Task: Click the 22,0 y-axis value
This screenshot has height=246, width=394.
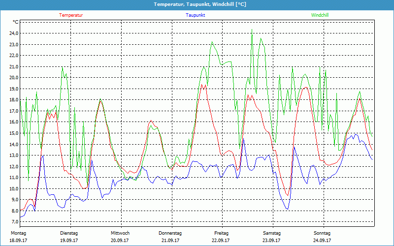Action: [14, 56]
